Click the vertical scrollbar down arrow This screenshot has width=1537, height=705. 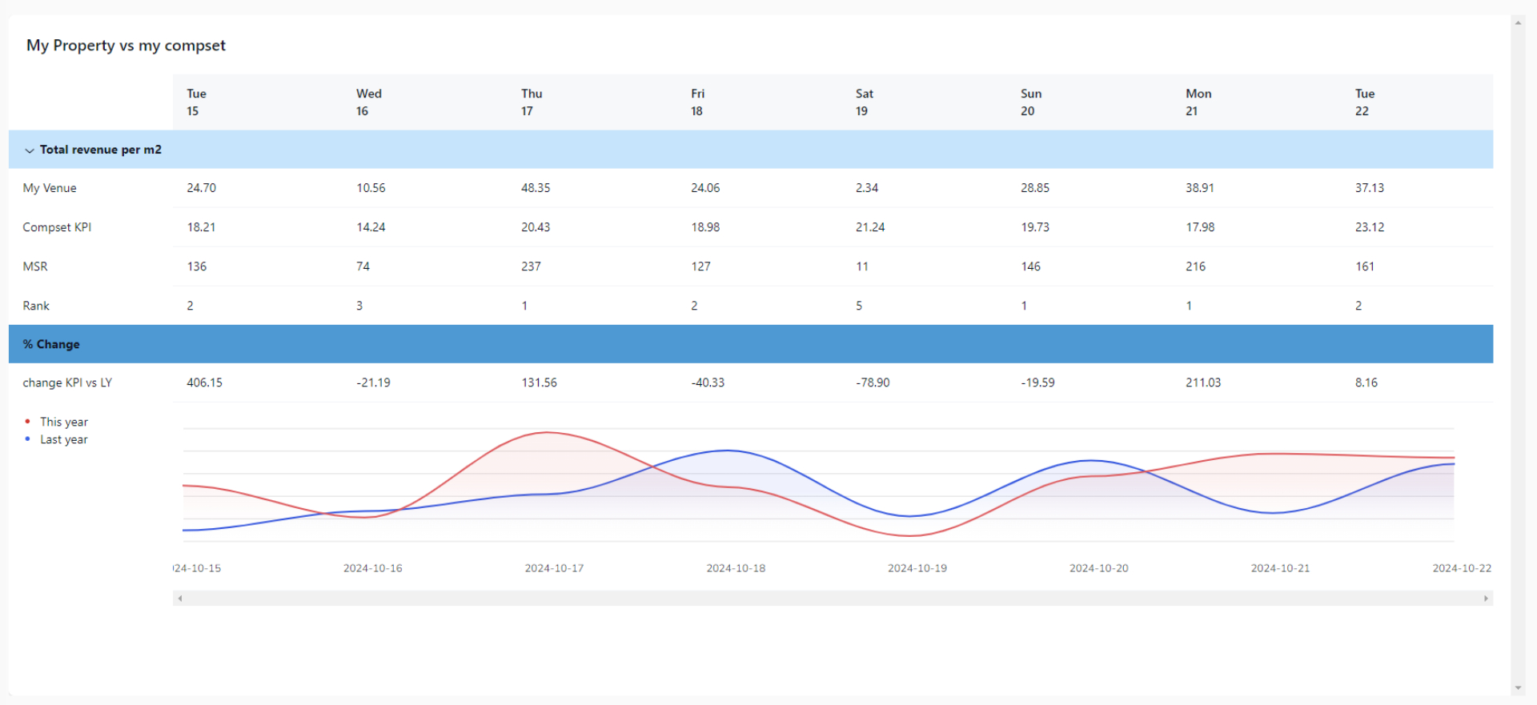(x=1518, y=688)
